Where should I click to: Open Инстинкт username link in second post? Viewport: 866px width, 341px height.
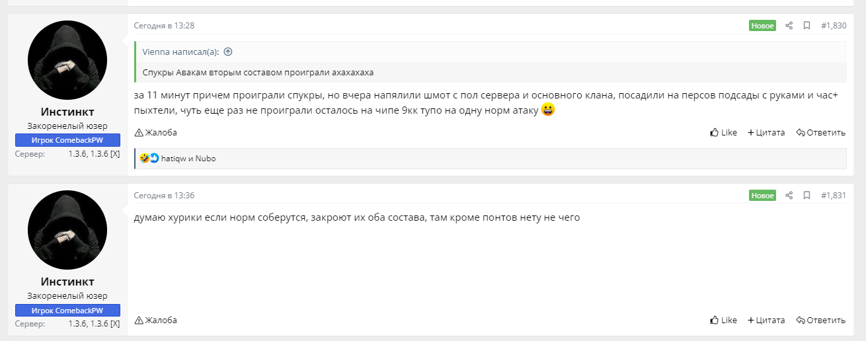[67, 282]
